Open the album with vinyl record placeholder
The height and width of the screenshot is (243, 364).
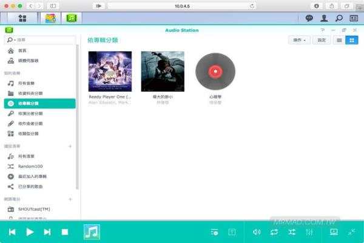tap(215, 72)
